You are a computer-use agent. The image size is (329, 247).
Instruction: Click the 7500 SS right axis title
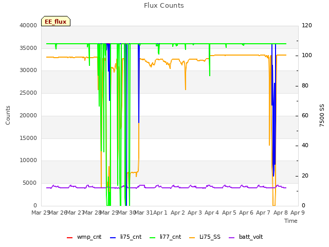tap(322, 115)
